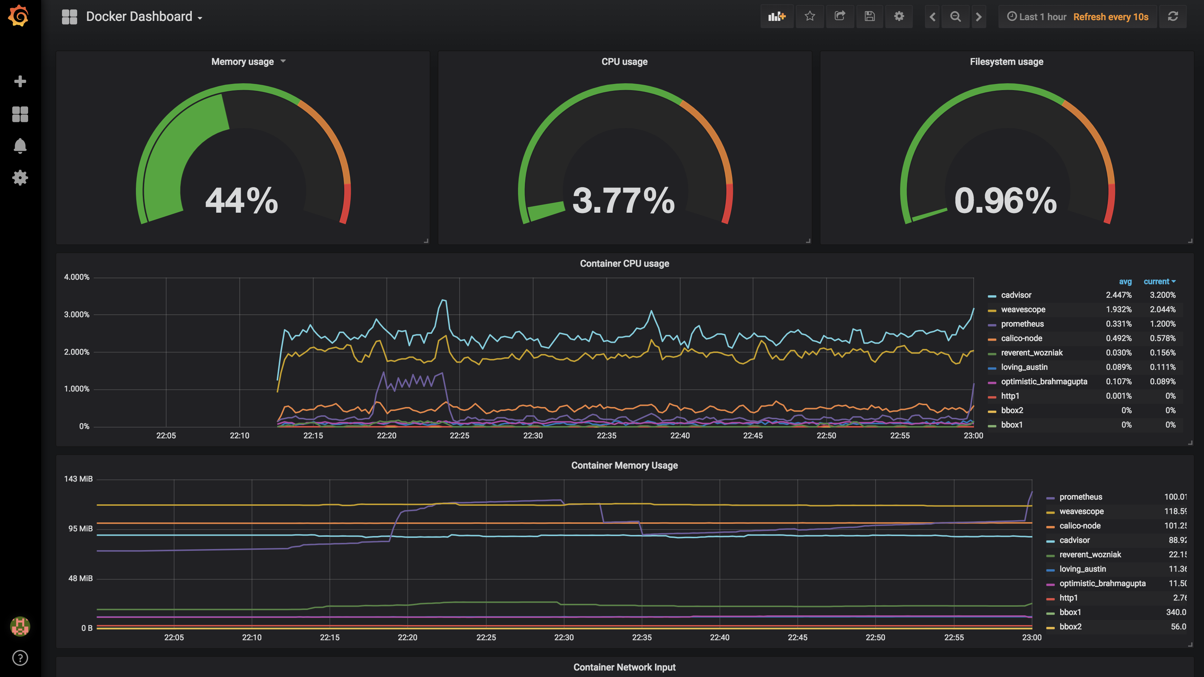
Task: Toggle bbox2 series in Memory legend
Action: click(x=1070, y=627)
